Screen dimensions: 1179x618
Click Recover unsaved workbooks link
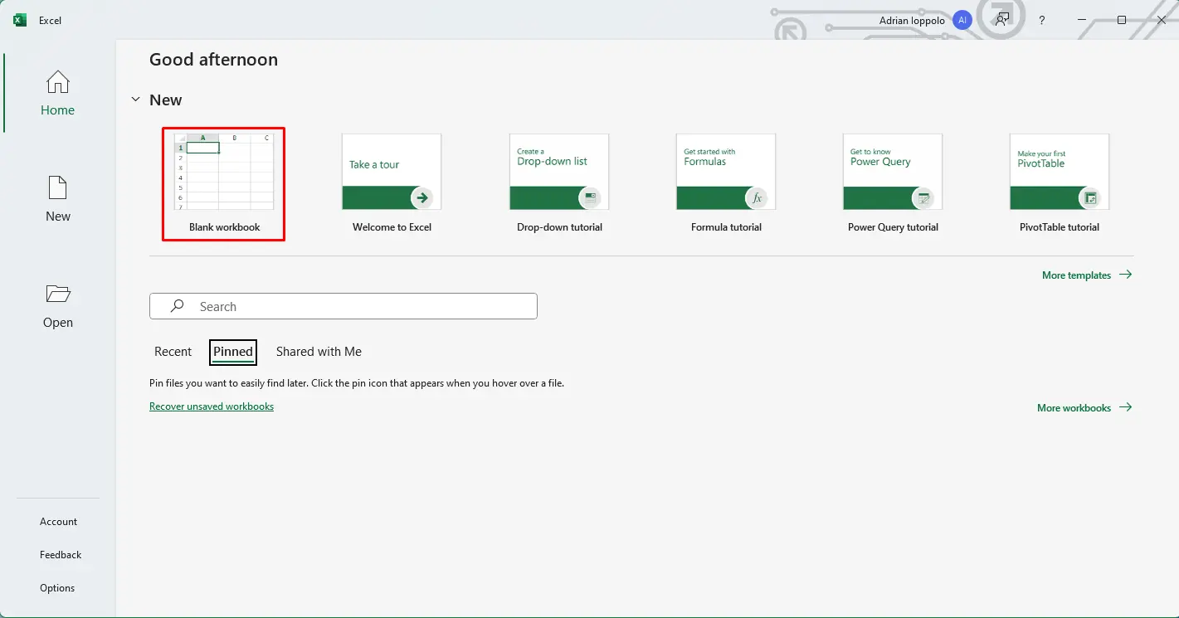[x=212, y=406]
